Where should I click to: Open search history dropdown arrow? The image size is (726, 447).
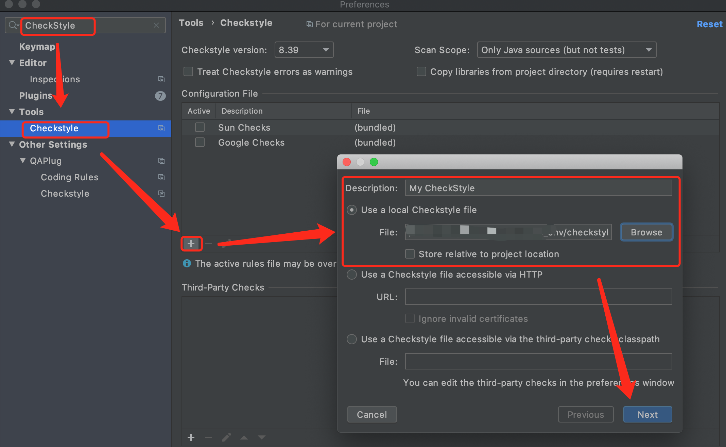(18, 26)
